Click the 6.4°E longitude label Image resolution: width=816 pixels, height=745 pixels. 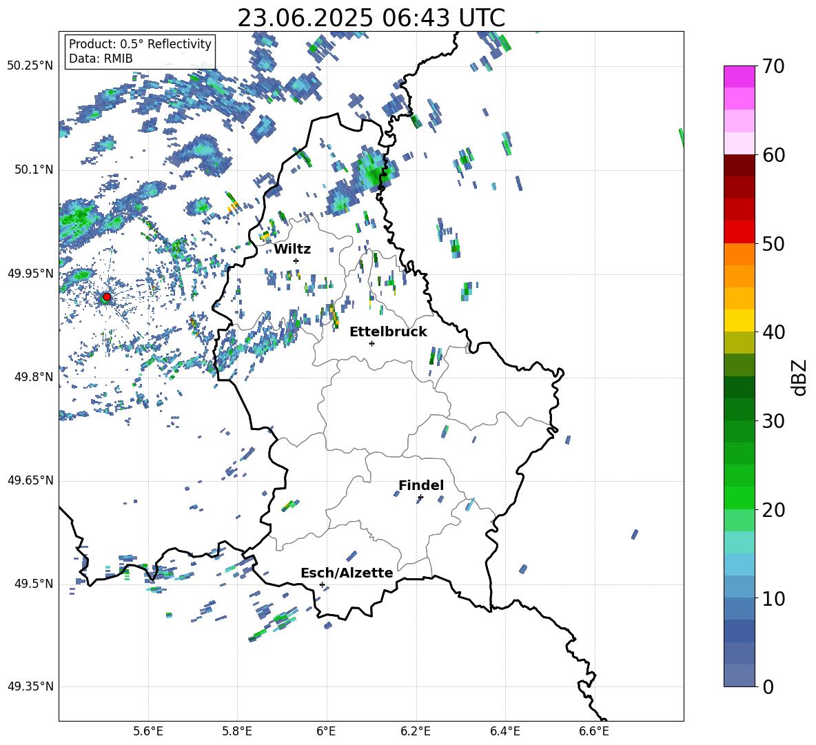(504, 731)
